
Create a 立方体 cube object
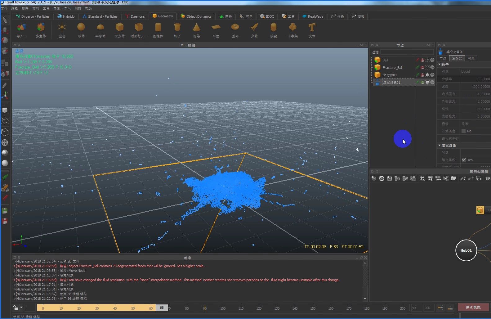pos(119,28)
